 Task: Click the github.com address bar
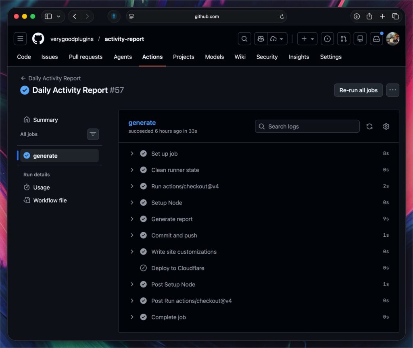point(206,17)
